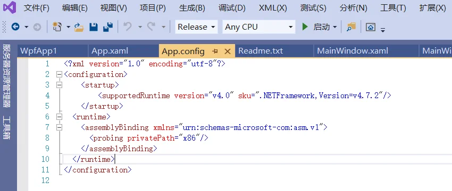Viewport: 452px width, 191px height.
Task: Click the toolbar overflow options arrow
Action: click(x=383, y=29)
